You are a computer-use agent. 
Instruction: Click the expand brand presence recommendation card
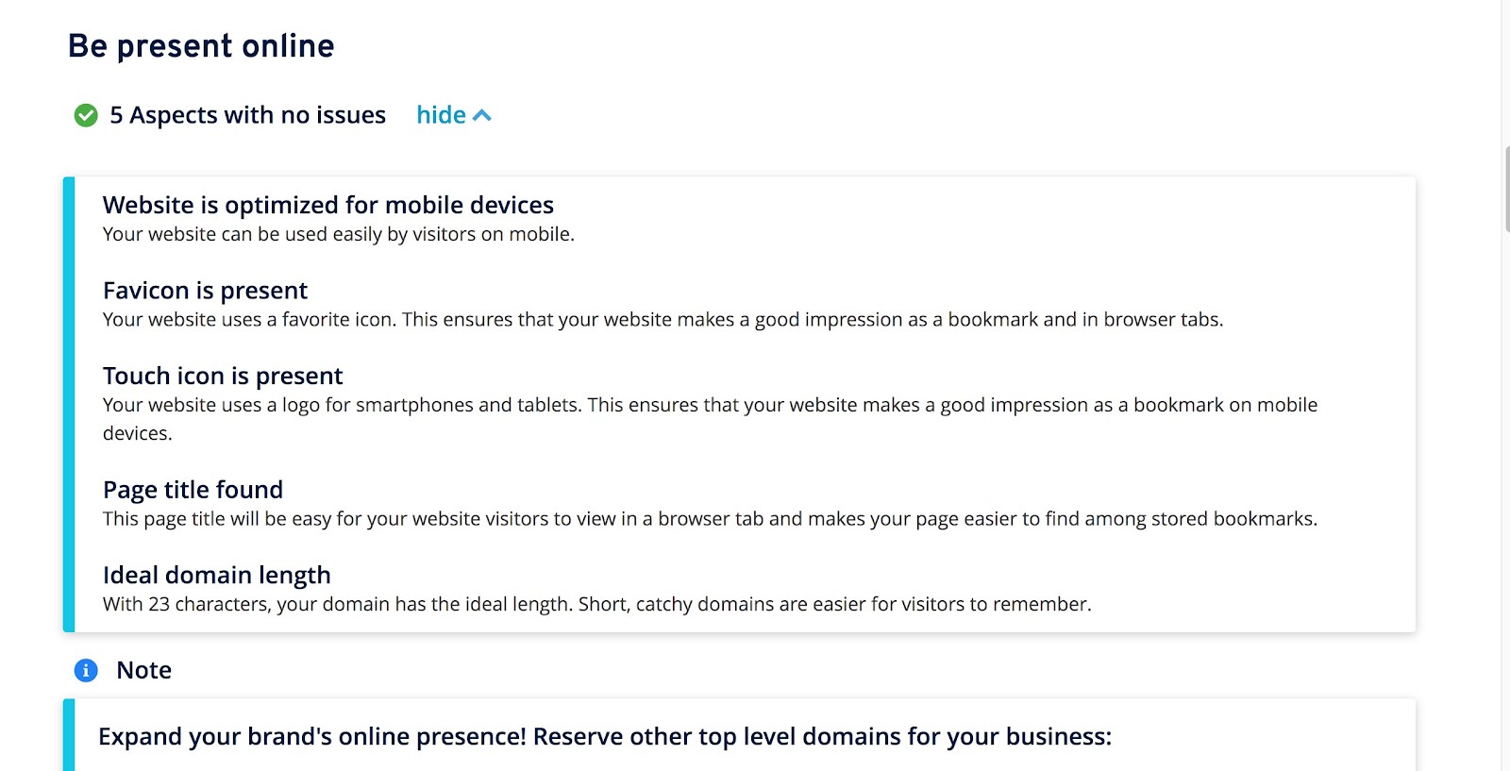605,736
